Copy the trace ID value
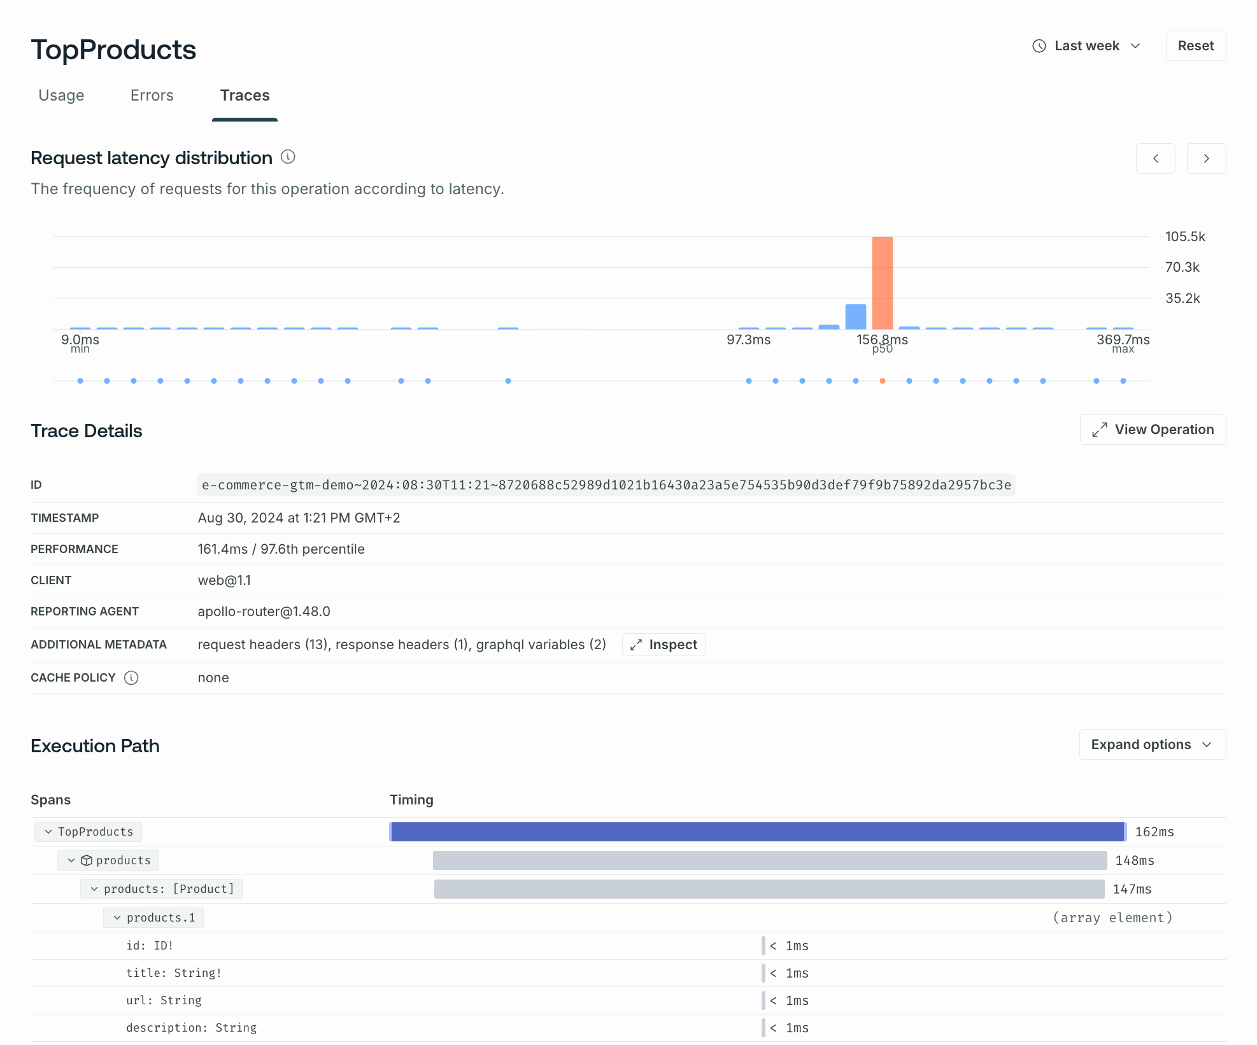1257x1045 pixels. click(x=606, y=485)
